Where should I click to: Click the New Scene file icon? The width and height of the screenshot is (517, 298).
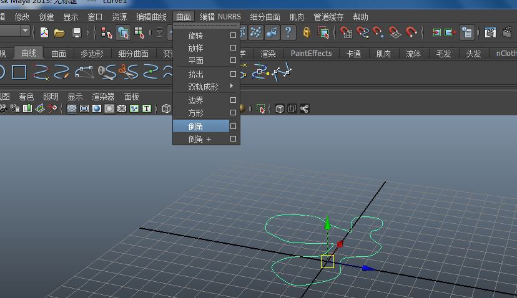click(x=44, y=32)
